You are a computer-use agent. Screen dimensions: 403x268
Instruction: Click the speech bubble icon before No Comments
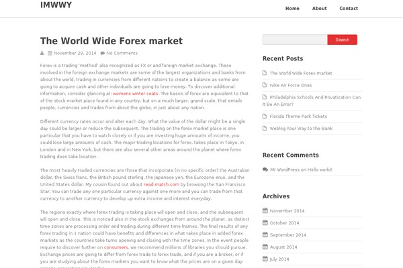103,53
